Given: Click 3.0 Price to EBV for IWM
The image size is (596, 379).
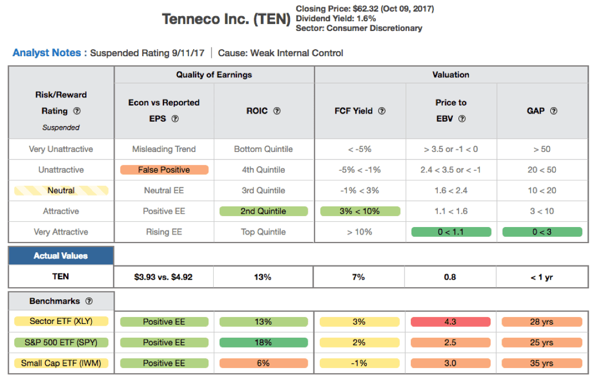Looking at the screenshot, I should pos(450,363).
